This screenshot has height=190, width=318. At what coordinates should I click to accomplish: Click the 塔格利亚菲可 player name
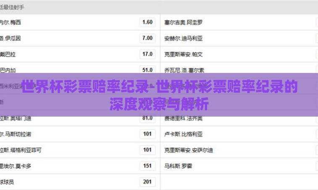[21, 150]
